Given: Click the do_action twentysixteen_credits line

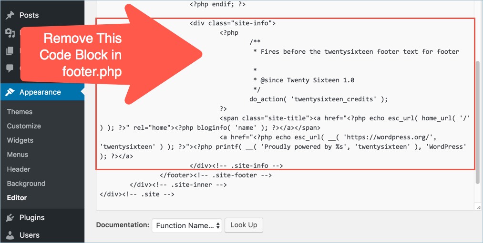Looking at the screenshot, I should (319, 99).
